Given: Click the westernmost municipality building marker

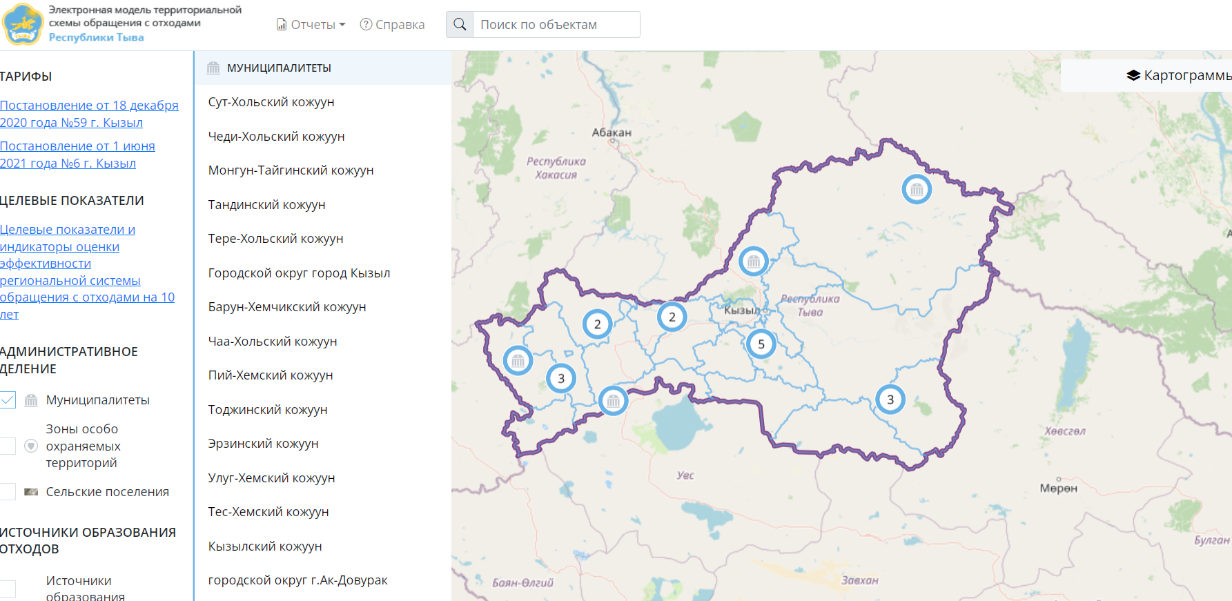Looking at the screenshot, I should tap(518, 360).
